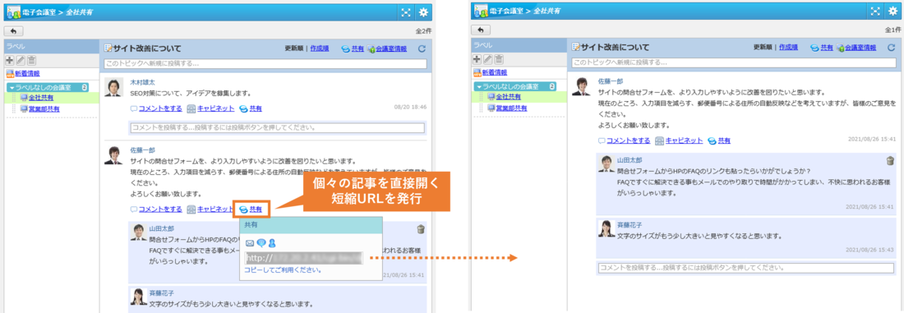Open the gear settings icon in the right window
The image size is (904, 313).
pyautogui.click(x=893, y=11)
